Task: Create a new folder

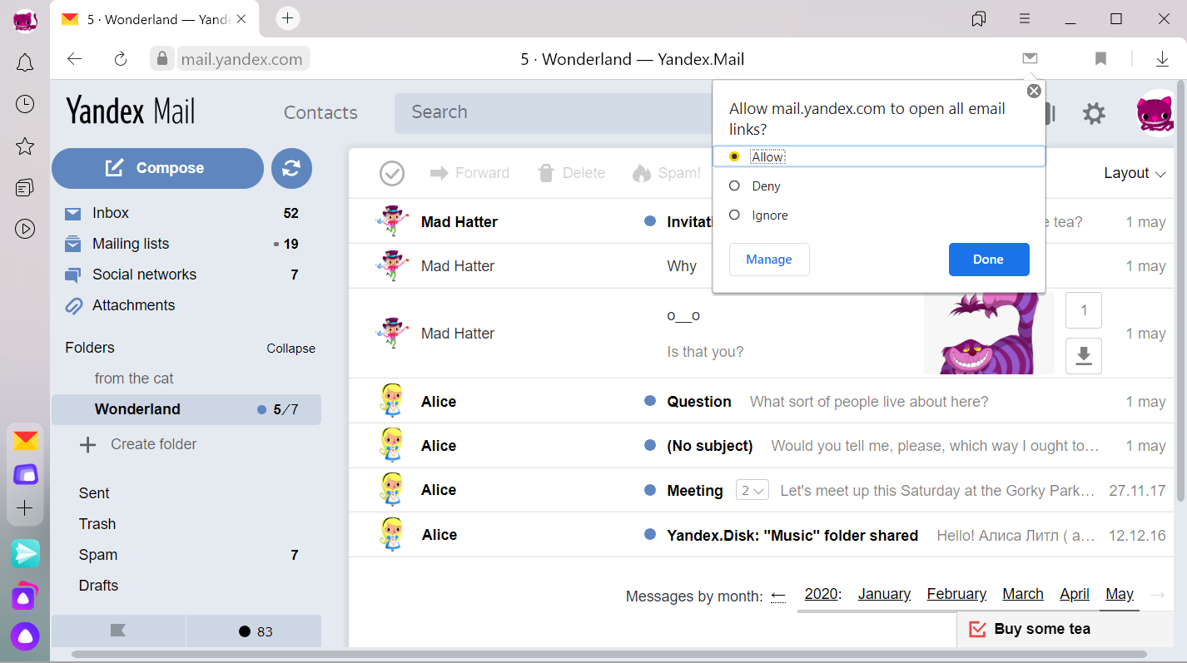Action: 138,444
